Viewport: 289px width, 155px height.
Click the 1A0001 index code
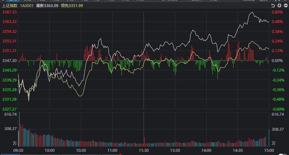27,6
